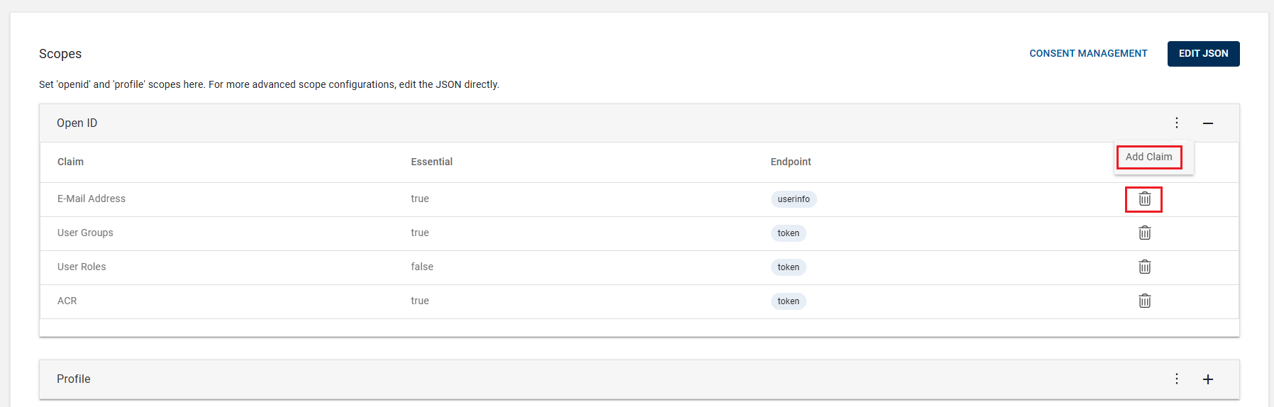Click the Essential column header

431,162
